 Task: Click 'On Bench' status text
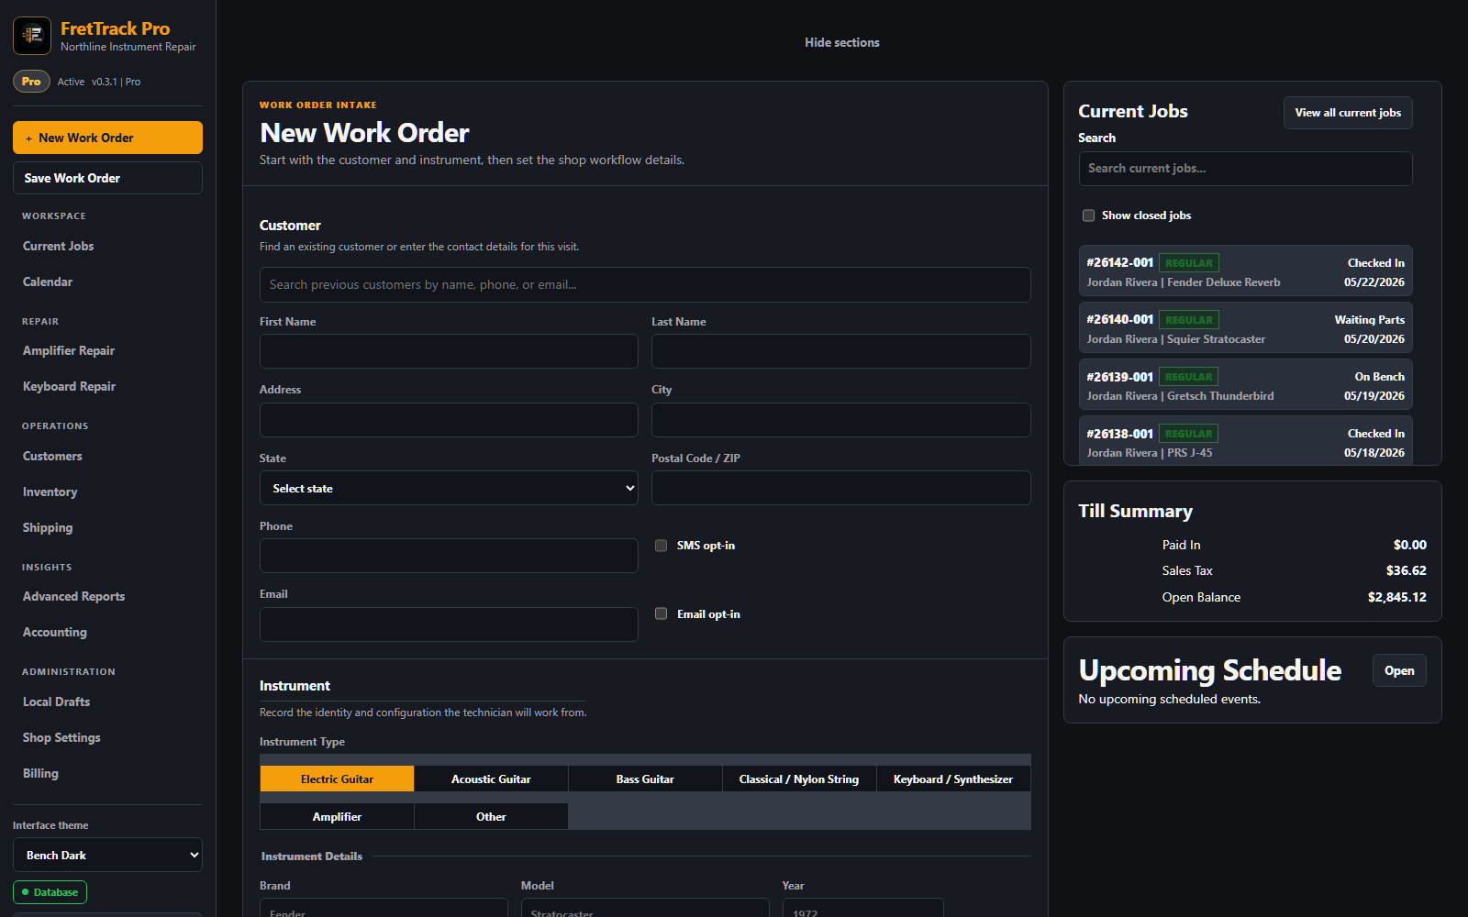click(1379, 377)
